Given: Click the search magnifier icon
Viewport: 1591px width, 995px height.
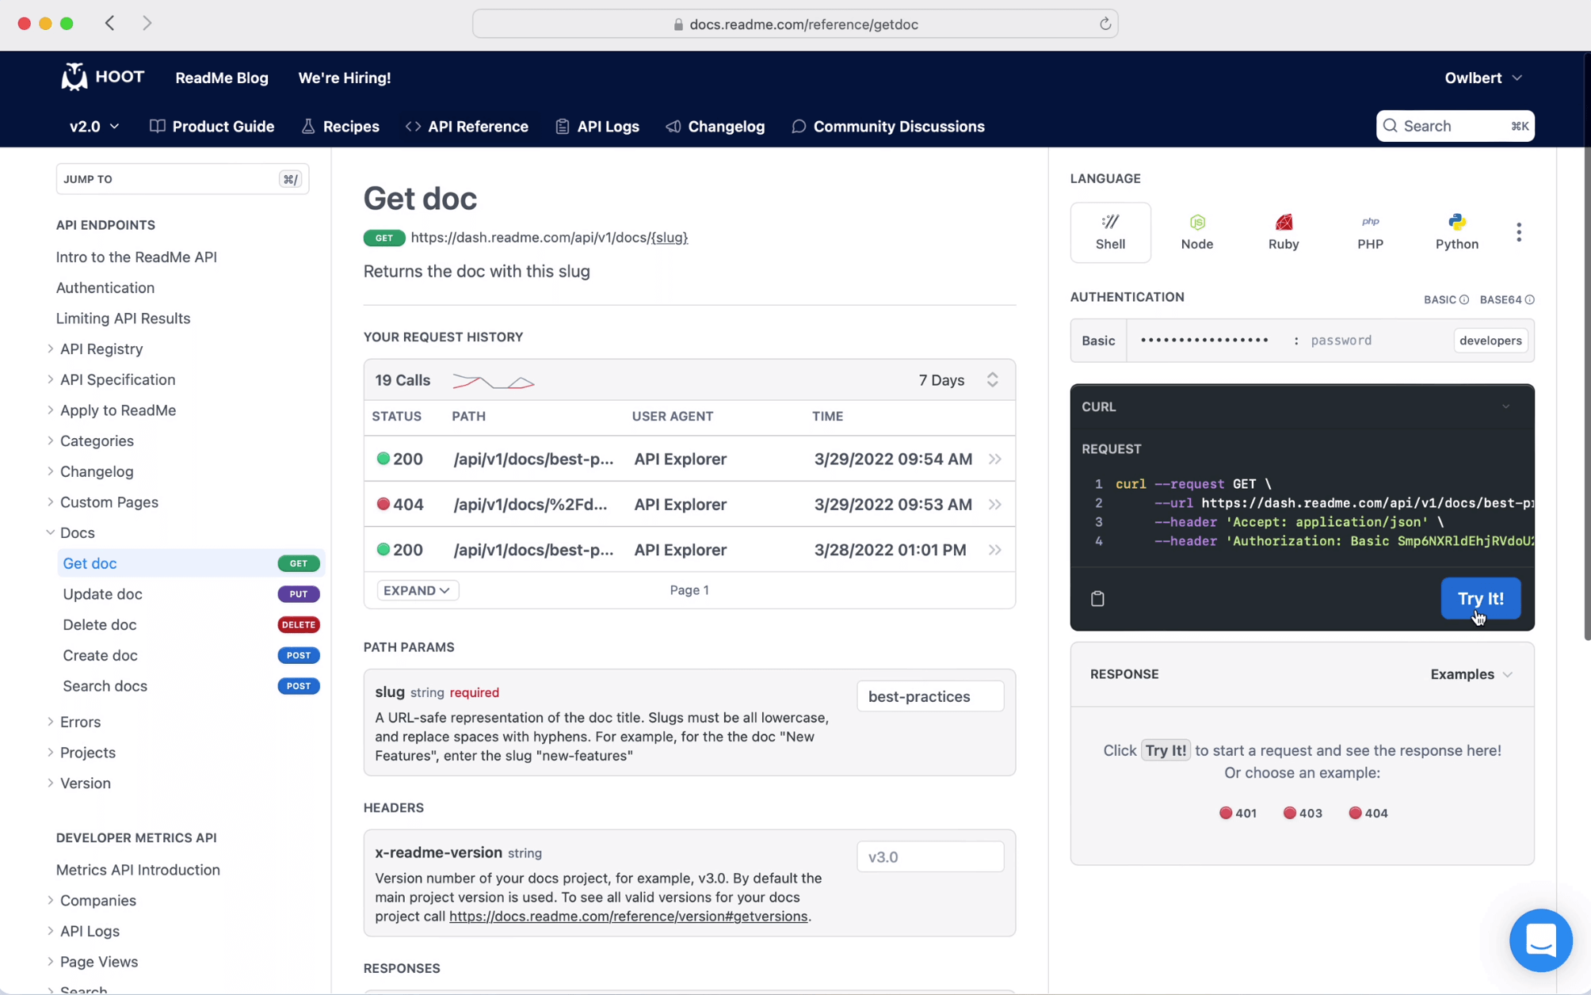Looking at the screenshot, I should (1390, 126).
